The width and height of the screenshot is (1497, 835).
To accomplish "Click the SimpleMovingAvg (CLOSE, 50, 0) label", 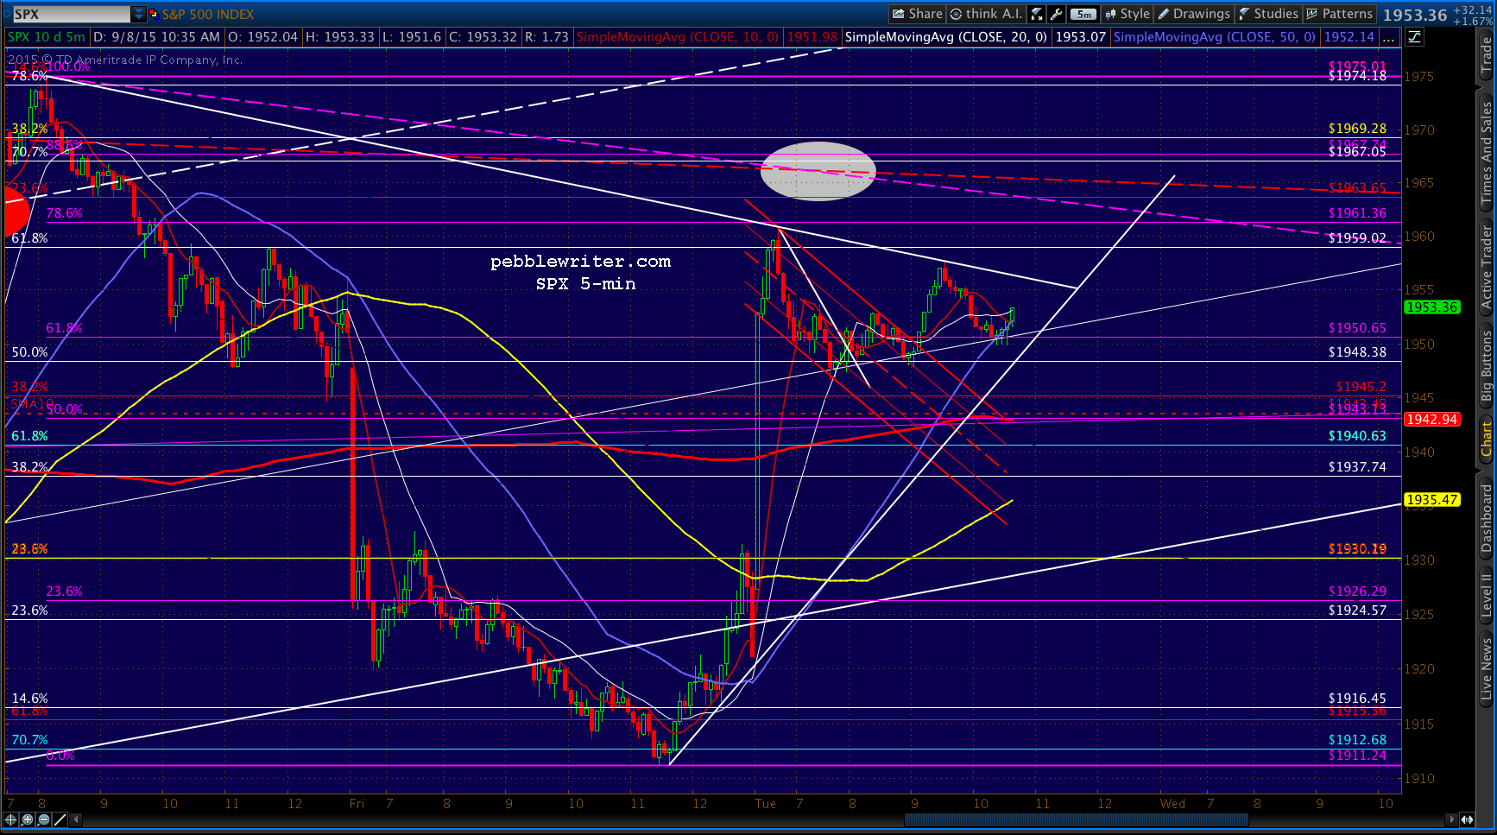I will (x=1215, y=37).
